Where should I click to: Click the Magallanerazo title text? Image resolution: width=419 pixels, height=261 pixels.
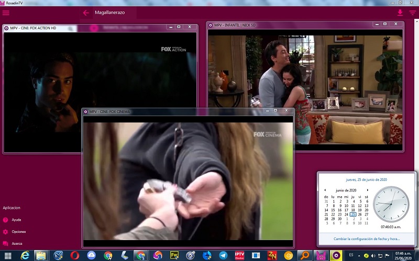110,13
